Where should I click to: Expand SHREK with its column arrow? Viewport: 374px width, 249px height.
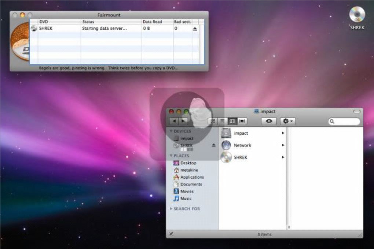(x=283, y=157)
